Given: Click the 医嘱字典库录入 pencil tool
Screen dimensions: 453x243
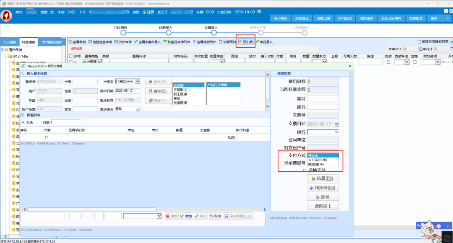Looking at the screenshot, I should click(147, 42).
